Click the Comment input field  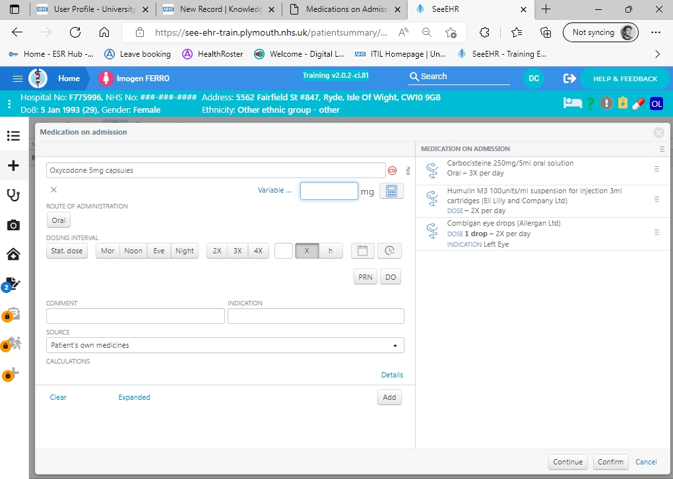pos(135,316)
